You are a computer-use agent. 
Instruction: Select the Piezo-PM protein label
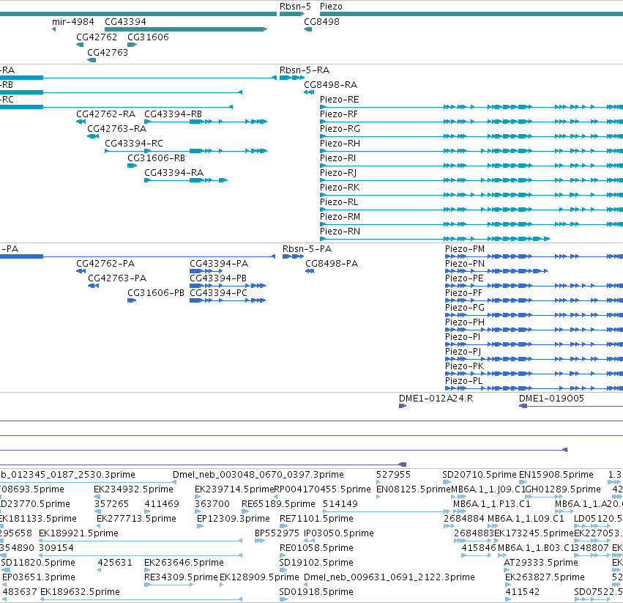click(464, 249)
